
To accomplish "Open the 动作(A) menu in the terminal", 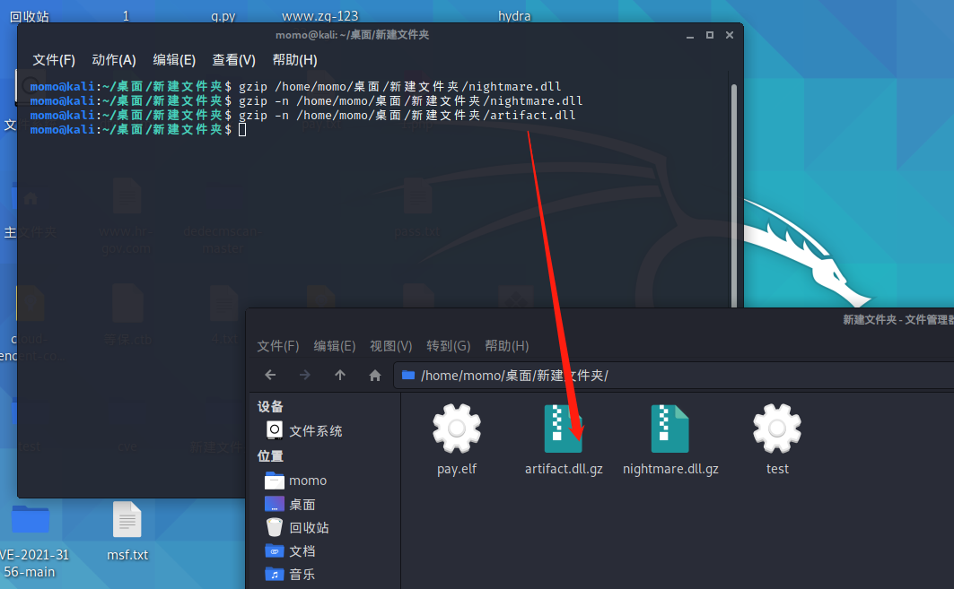I will 112,59.
